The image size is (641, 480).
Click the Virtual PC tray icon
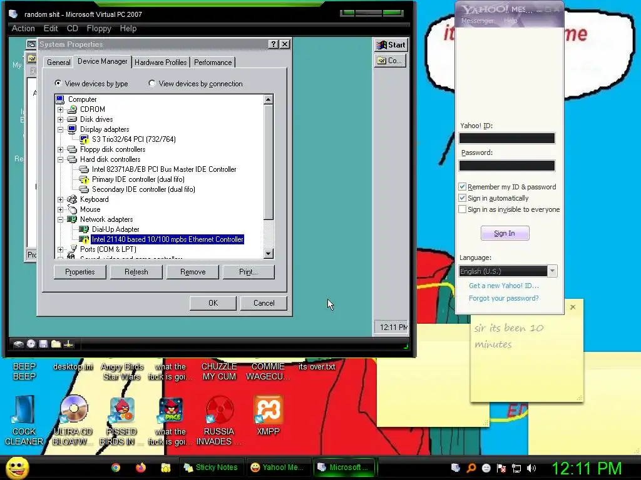pos(456,467)
